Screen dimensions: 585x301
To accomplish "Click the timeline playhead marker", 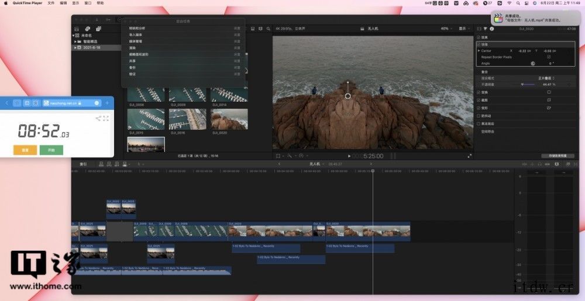I will tap(373, 171).
